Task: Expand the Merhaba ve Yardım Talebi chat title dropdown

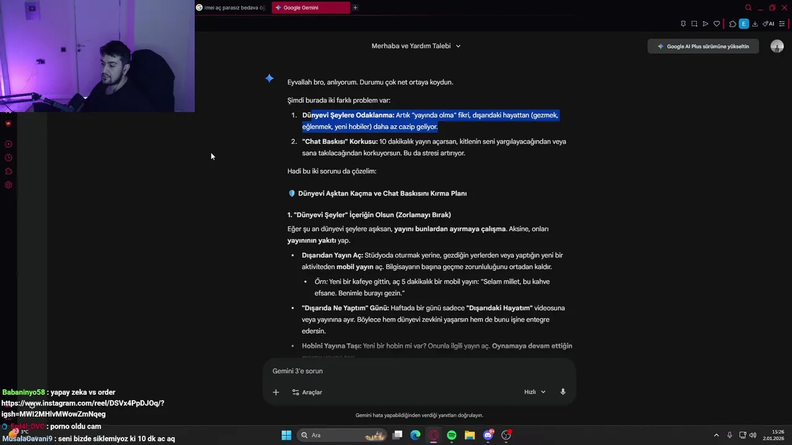Action: pos(416,46)
